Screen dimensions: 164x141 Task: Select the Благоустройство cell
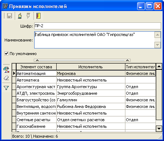[36, 100]
